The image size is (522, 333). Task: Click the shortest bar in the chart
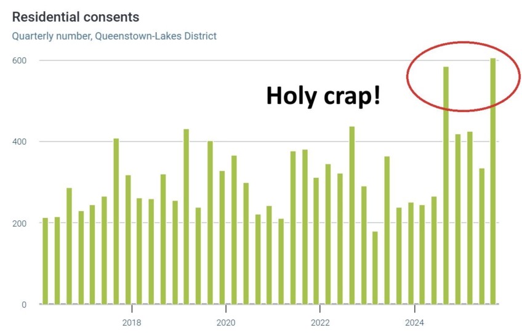pos(375,268)
